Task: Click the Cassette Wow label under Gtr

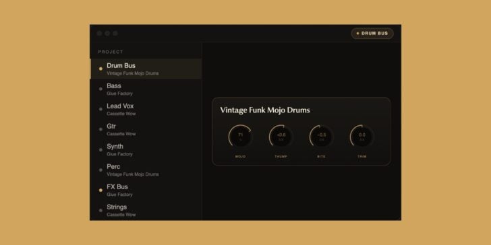Action: coord(121,134)
